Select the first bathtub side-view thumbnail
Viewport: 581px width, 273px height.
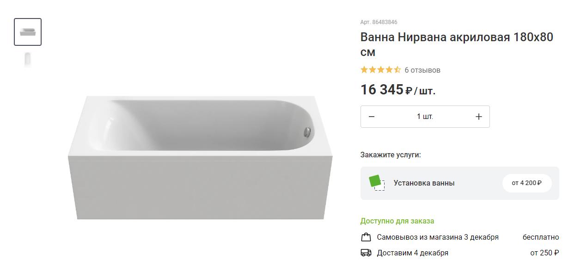coord(28,32)
